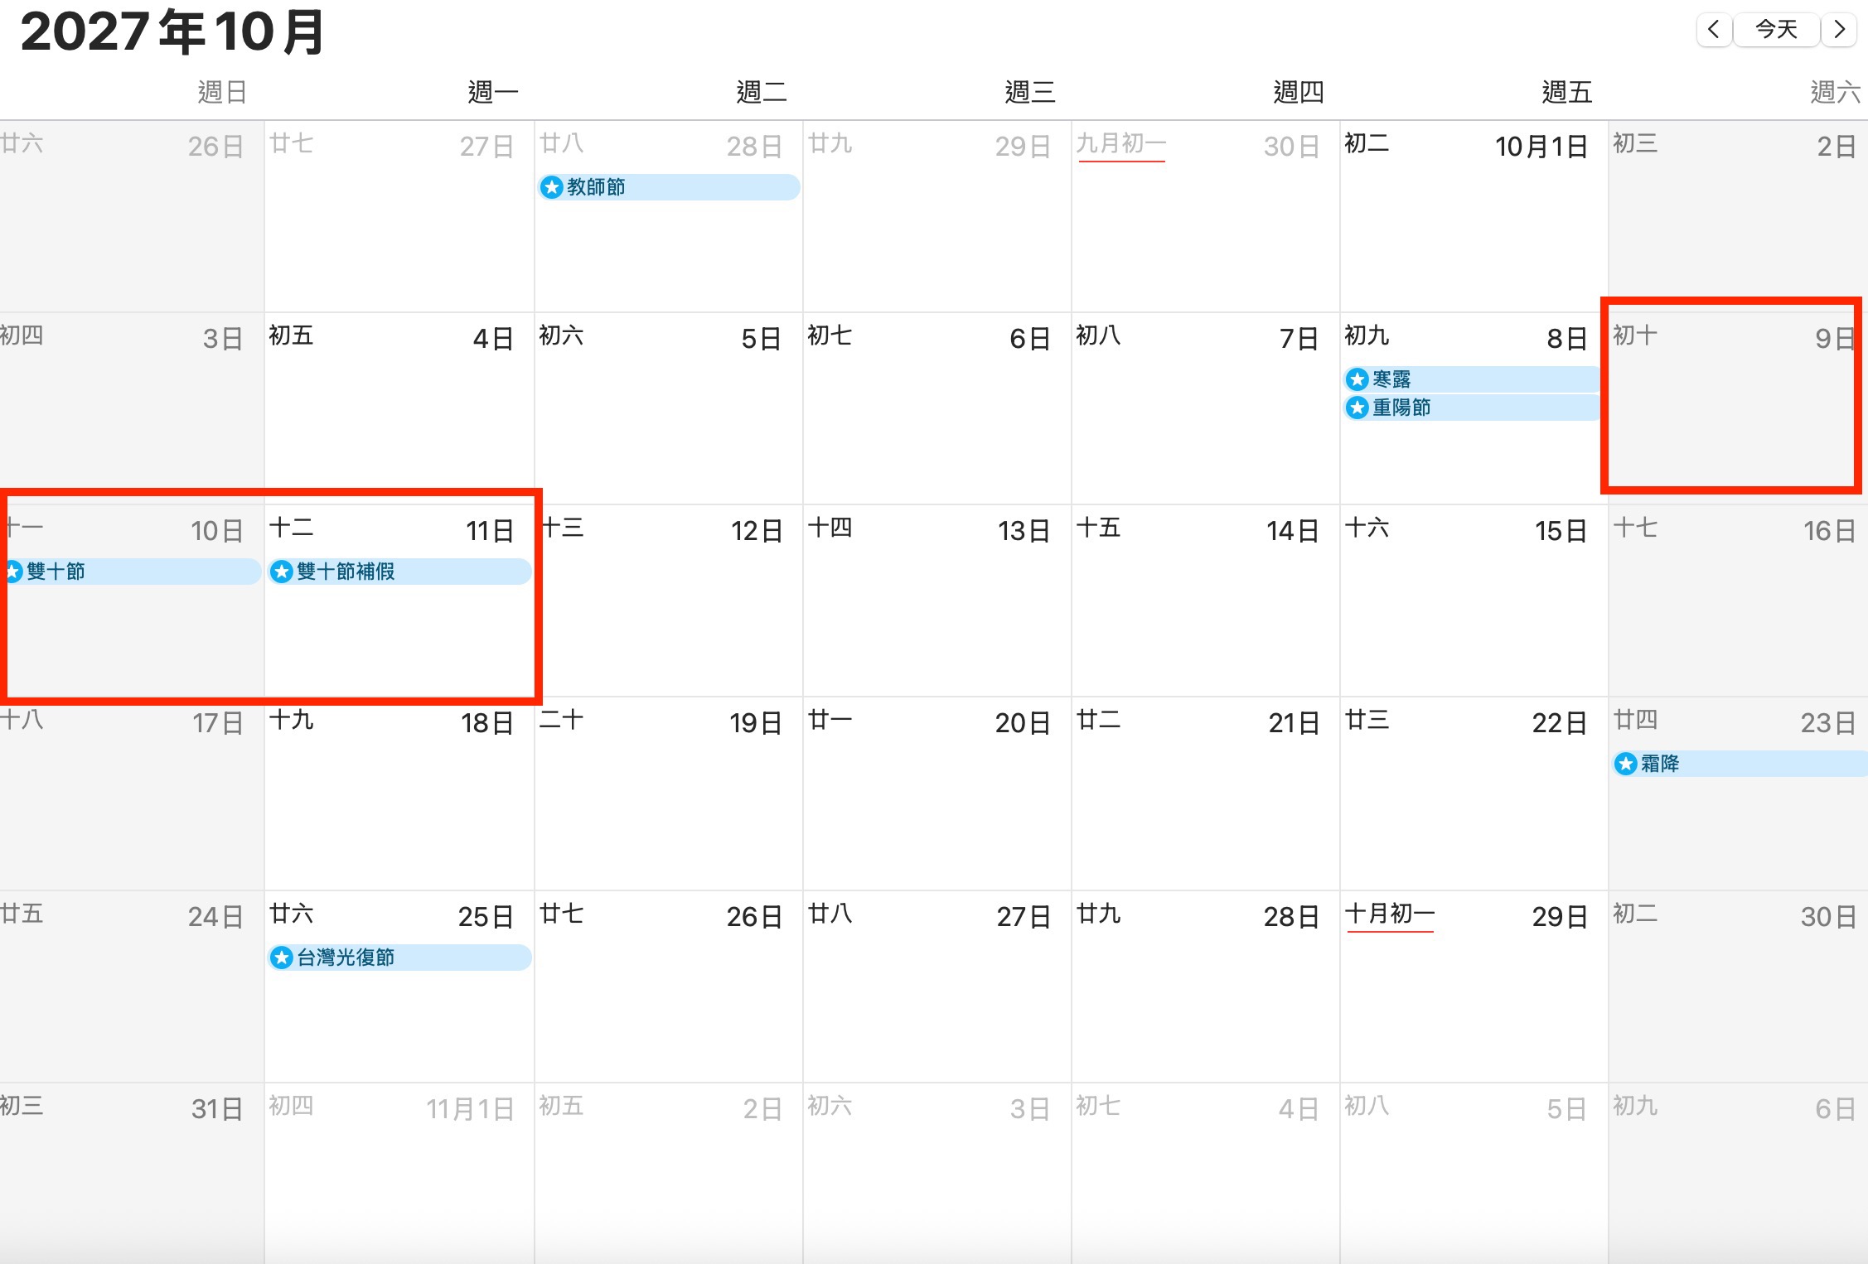Click the star icon on 寒露 event
Viewport: 1868px width, 1264px height.
tap(1357, 379)
